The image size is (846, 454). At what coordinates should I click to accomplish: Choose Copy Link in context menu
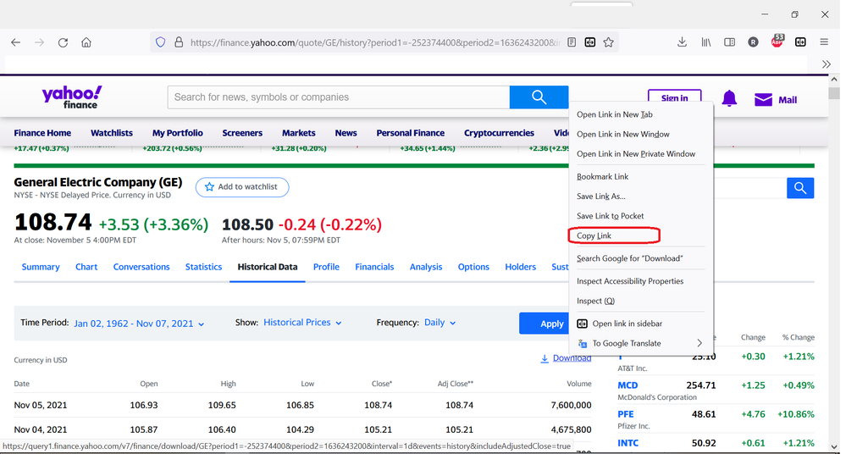pos(594,235)
